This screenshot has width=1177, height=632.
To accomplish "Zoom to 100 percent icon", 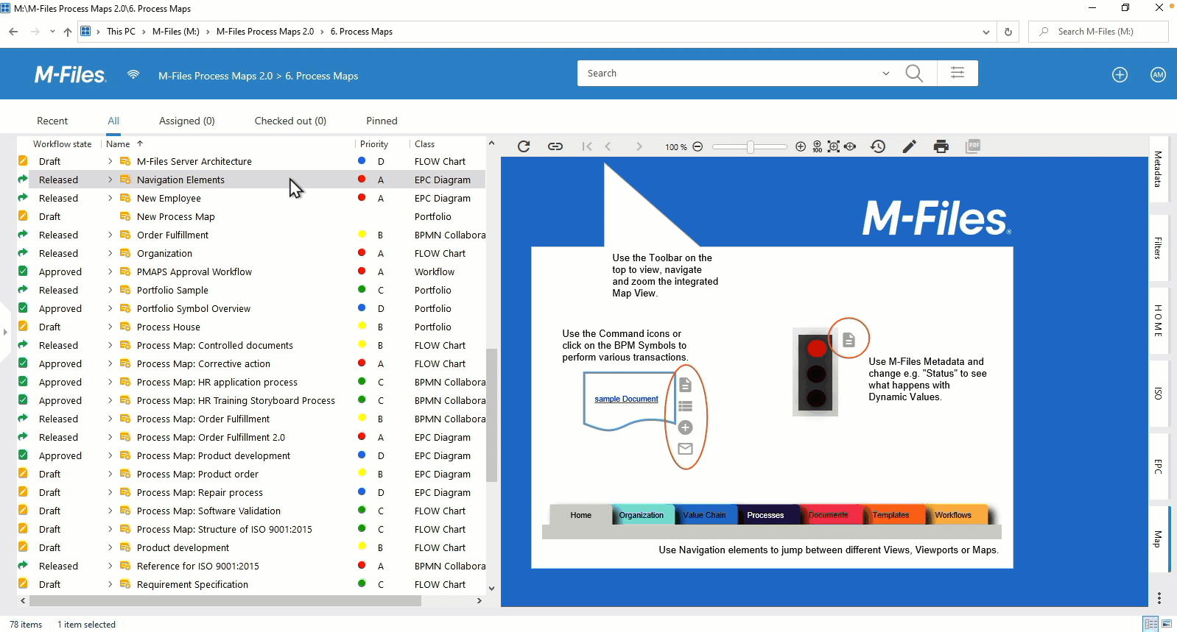I will pos(818,146).
